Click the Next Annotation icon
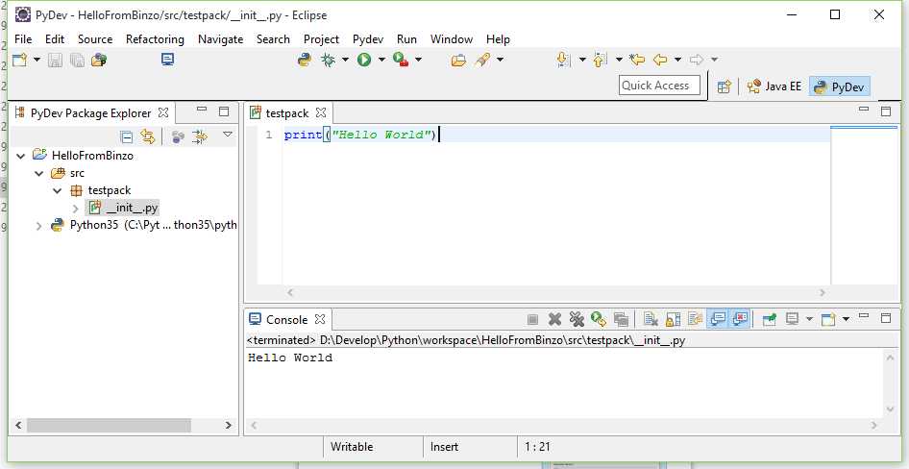Screen dimensions: 909x469 pyautogui.click(x=563, y=60)
